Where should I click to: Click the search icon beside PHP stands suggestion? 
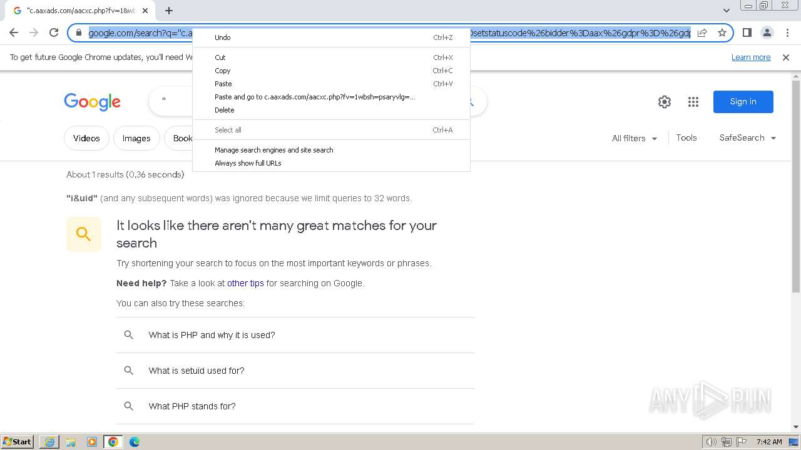tap(129, 406)
